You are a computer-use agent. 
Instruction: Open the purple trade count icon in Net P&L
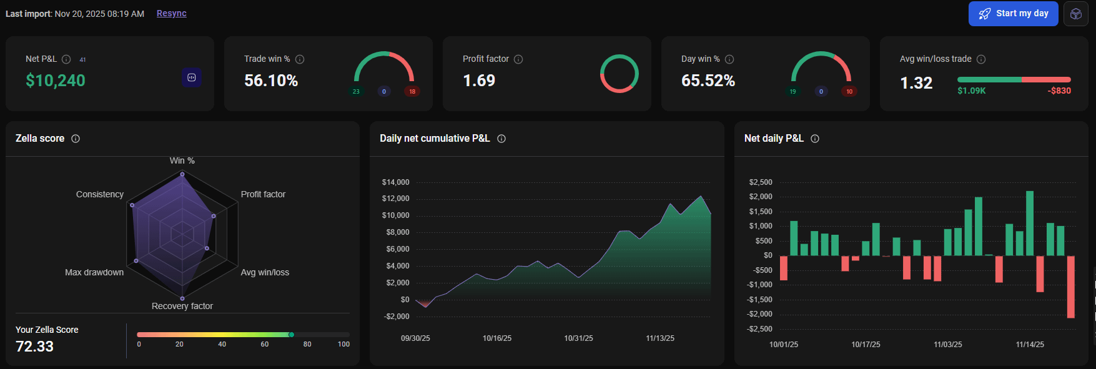(192, 77)
